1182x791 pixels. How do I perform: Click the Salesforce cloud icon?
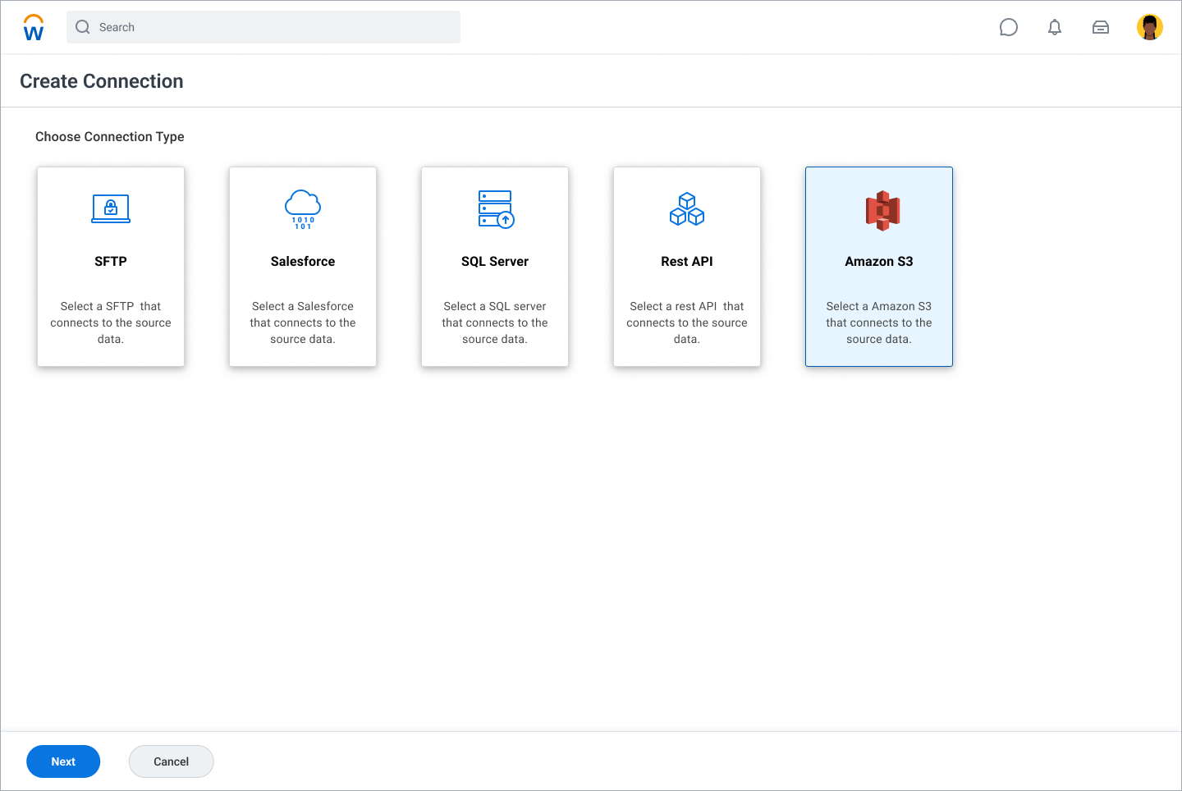[303, 209]
